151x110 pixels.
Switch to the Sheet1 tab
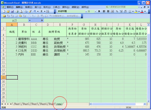tap(17, 104)
